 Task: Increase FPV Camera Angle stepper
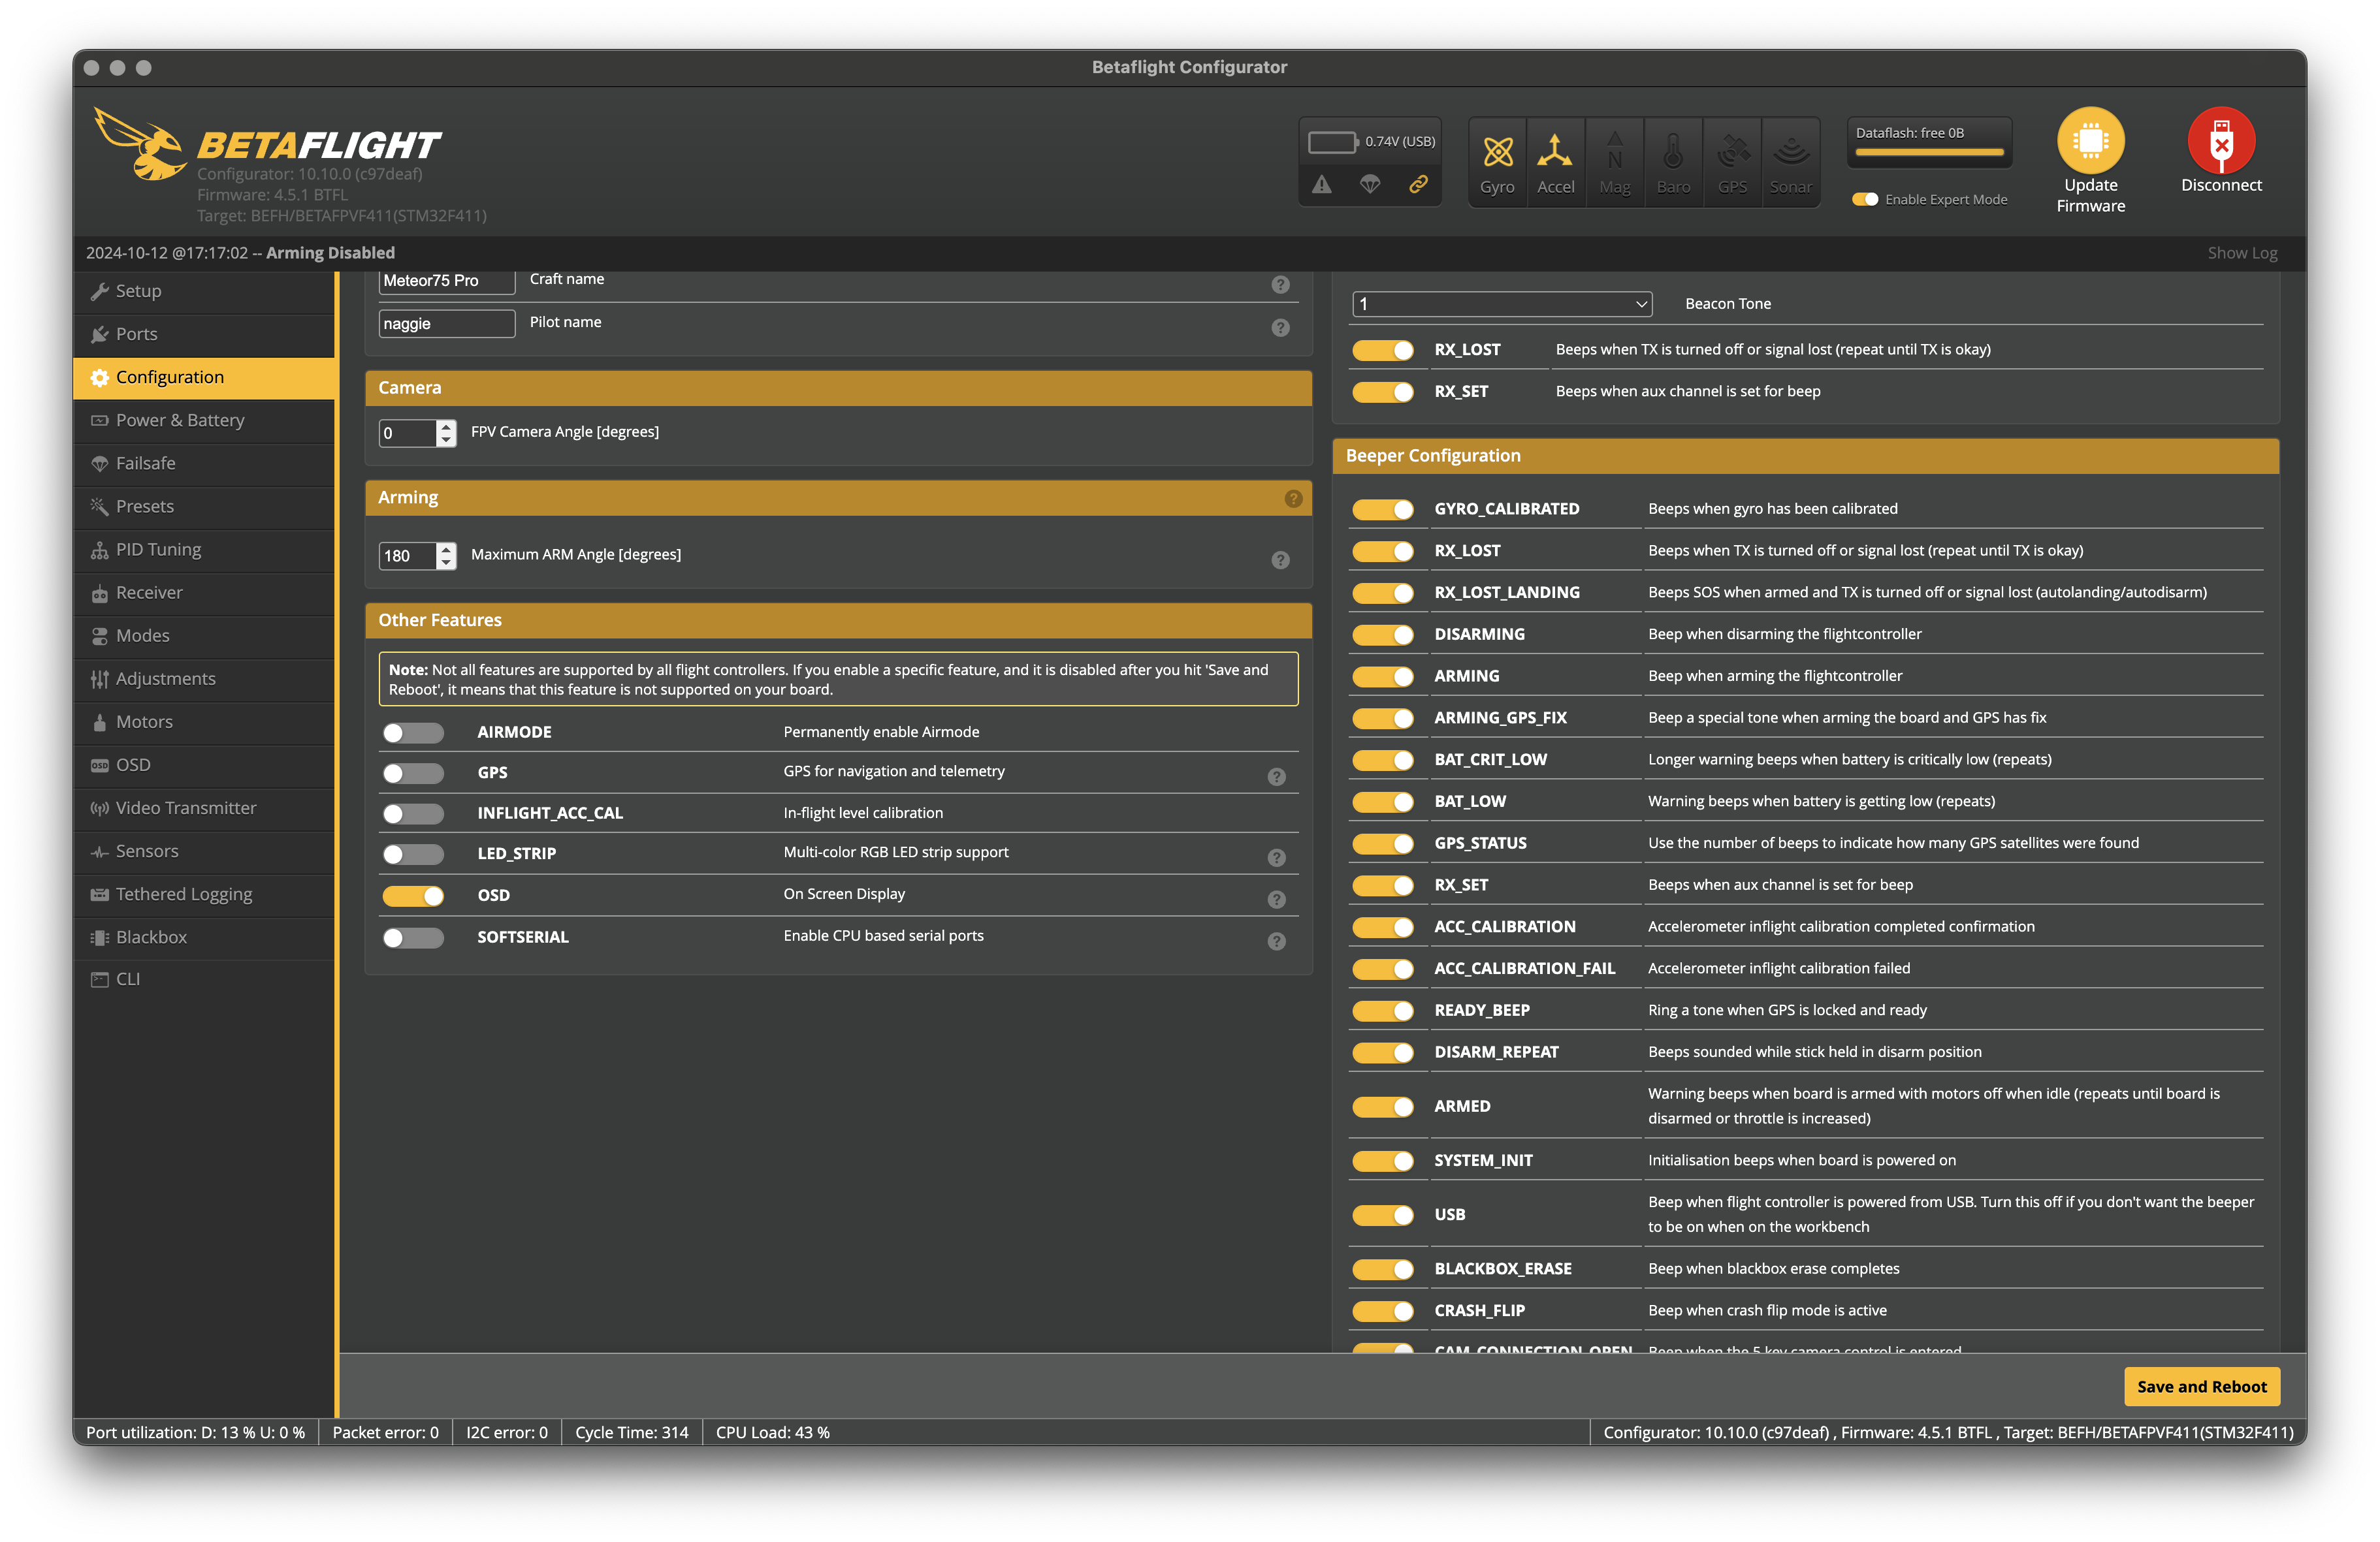tap(446, 426)
